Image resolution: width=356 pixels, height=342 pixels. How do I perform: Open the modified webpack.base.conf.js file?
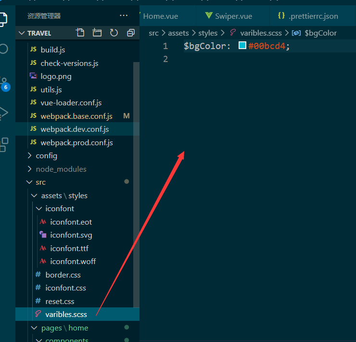(77, 116)
